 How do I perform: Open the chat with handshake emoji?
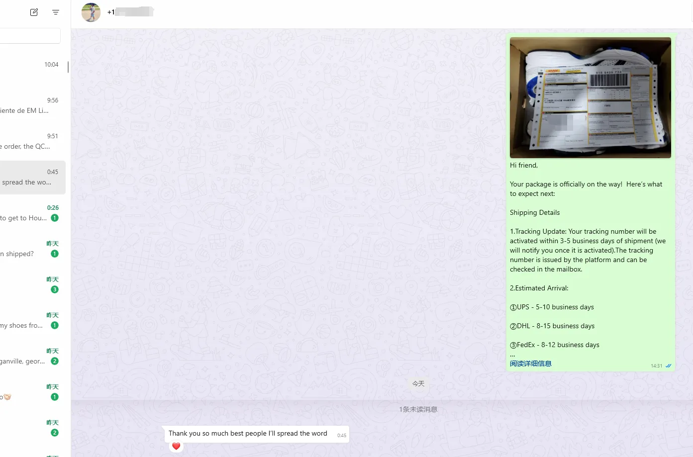(x=33, y=392)
